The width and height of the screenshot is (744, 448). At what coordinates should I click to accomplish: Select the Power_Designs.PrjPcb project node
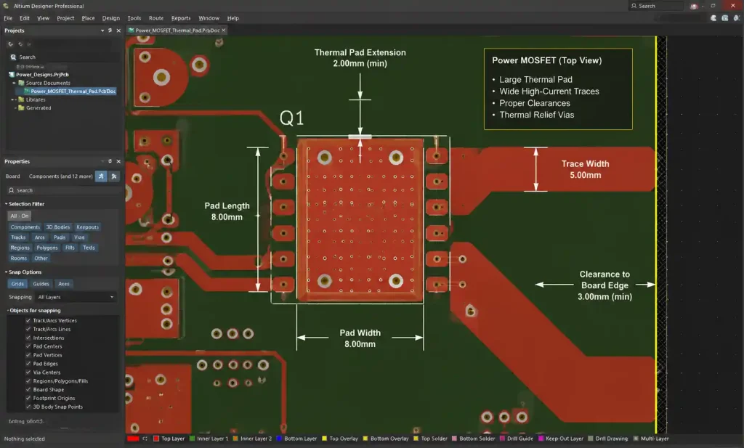click(x=42, y=75)
